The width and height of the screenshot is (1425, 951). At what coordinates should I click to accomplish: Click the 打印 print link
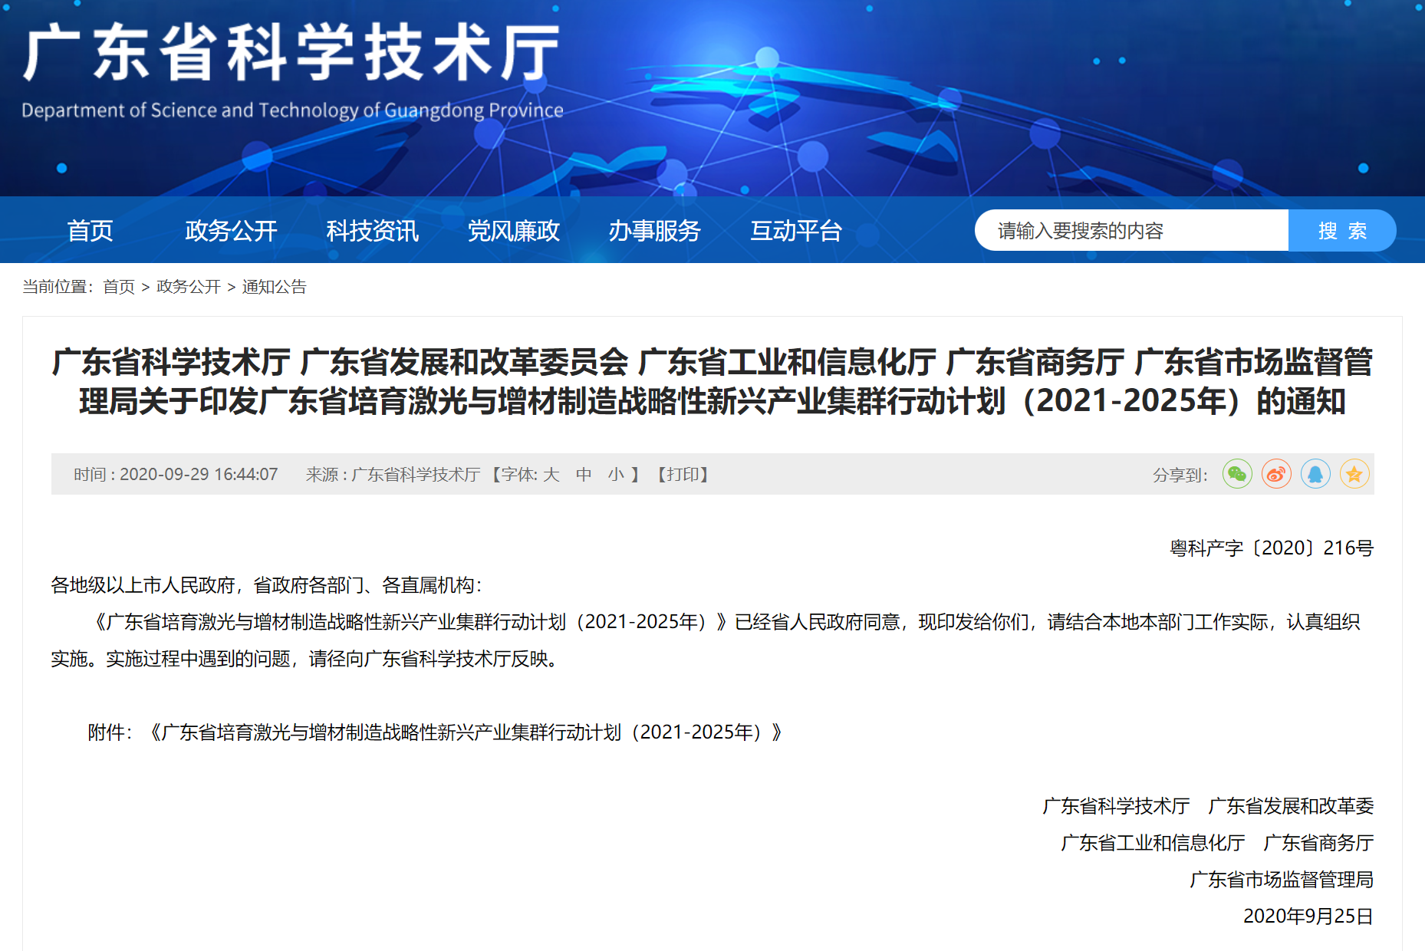pyautogui.click(x=683, y=475)
